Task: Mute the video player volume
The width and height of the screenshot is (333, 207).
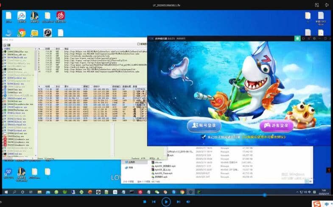Action: 188,201
